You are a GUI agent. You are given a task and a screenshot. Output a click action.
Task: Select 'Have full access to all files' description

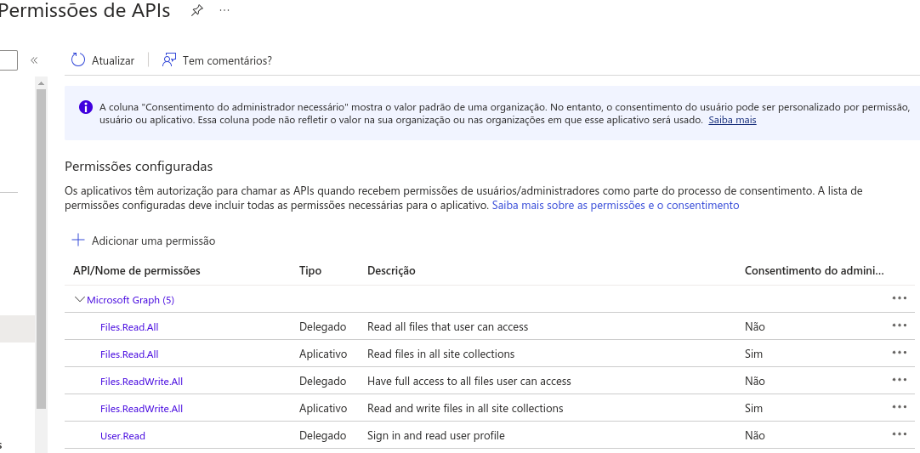[469, 382]
